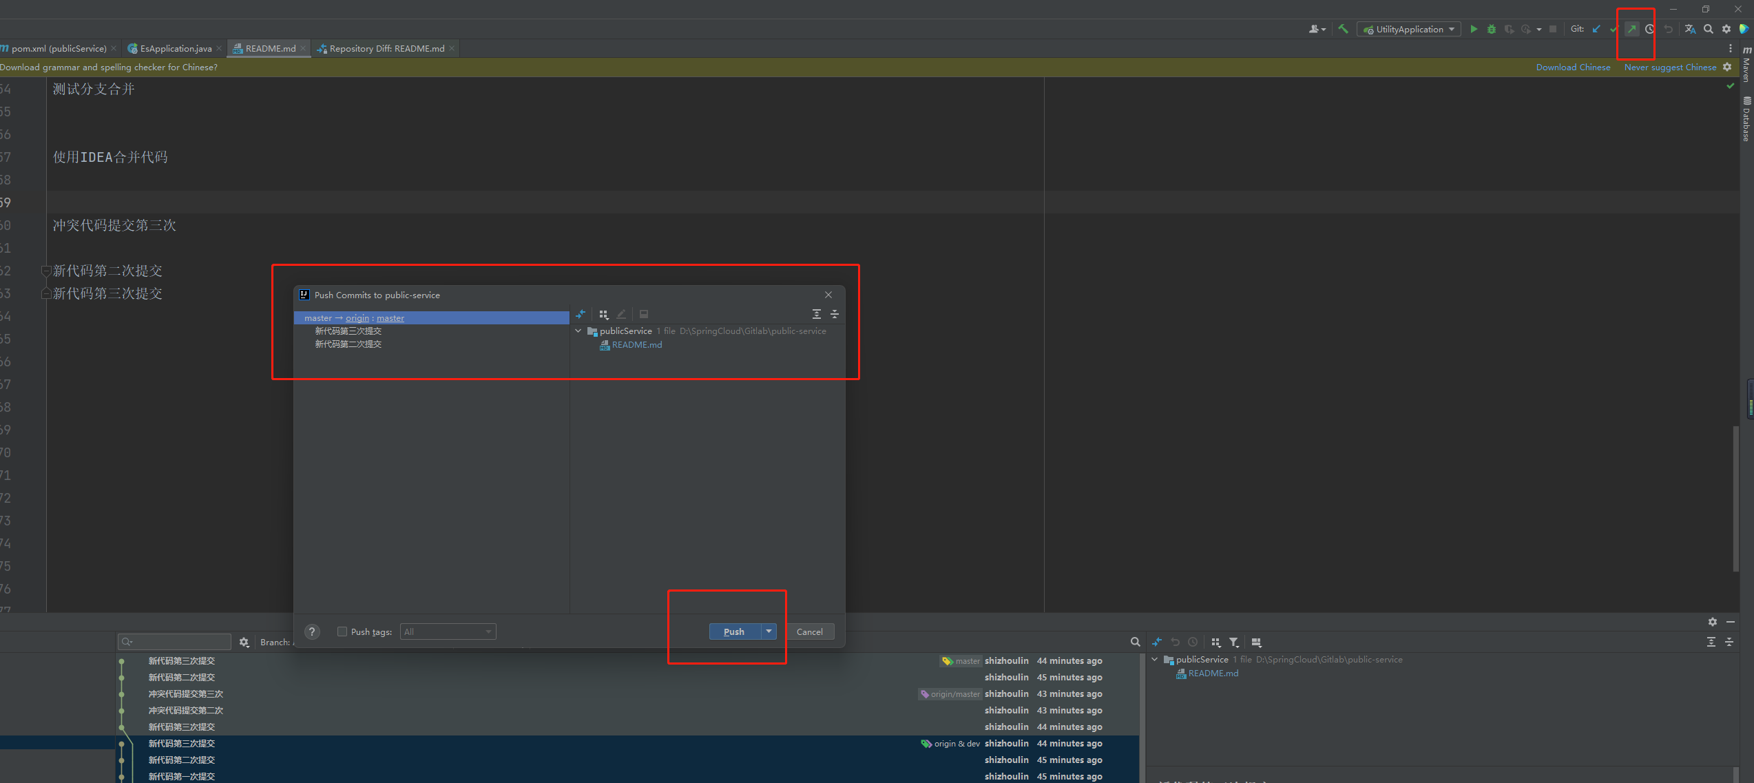Open Database tool window tab
1754x783 pixels.
[1747, 118]
